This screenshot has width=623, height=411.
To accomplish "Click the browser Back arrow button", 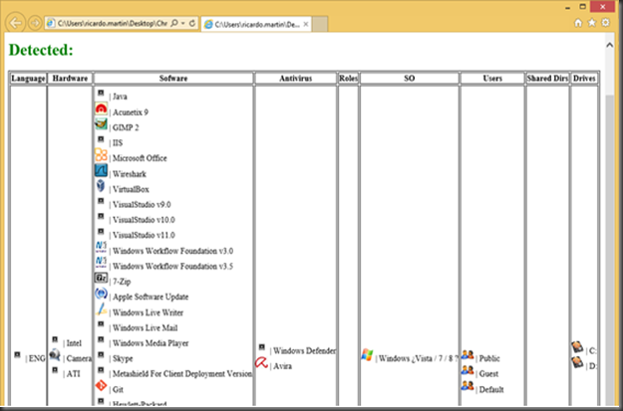I will 16,23.
